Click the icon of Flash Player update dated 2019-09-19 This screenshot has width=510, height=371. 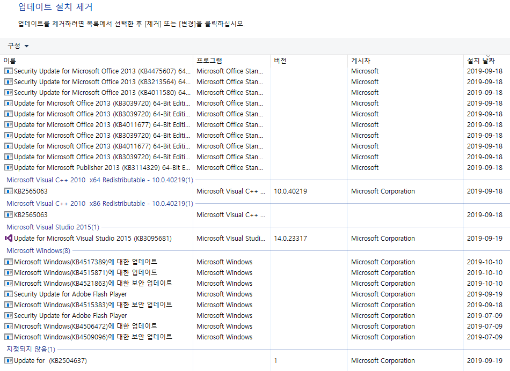[x=9, y=294]
